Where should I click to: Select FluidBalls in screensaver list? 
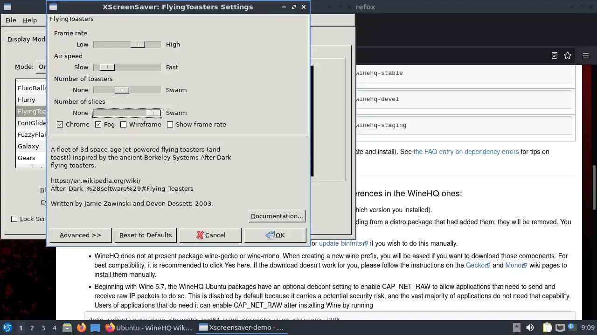(x=31, y=88)
